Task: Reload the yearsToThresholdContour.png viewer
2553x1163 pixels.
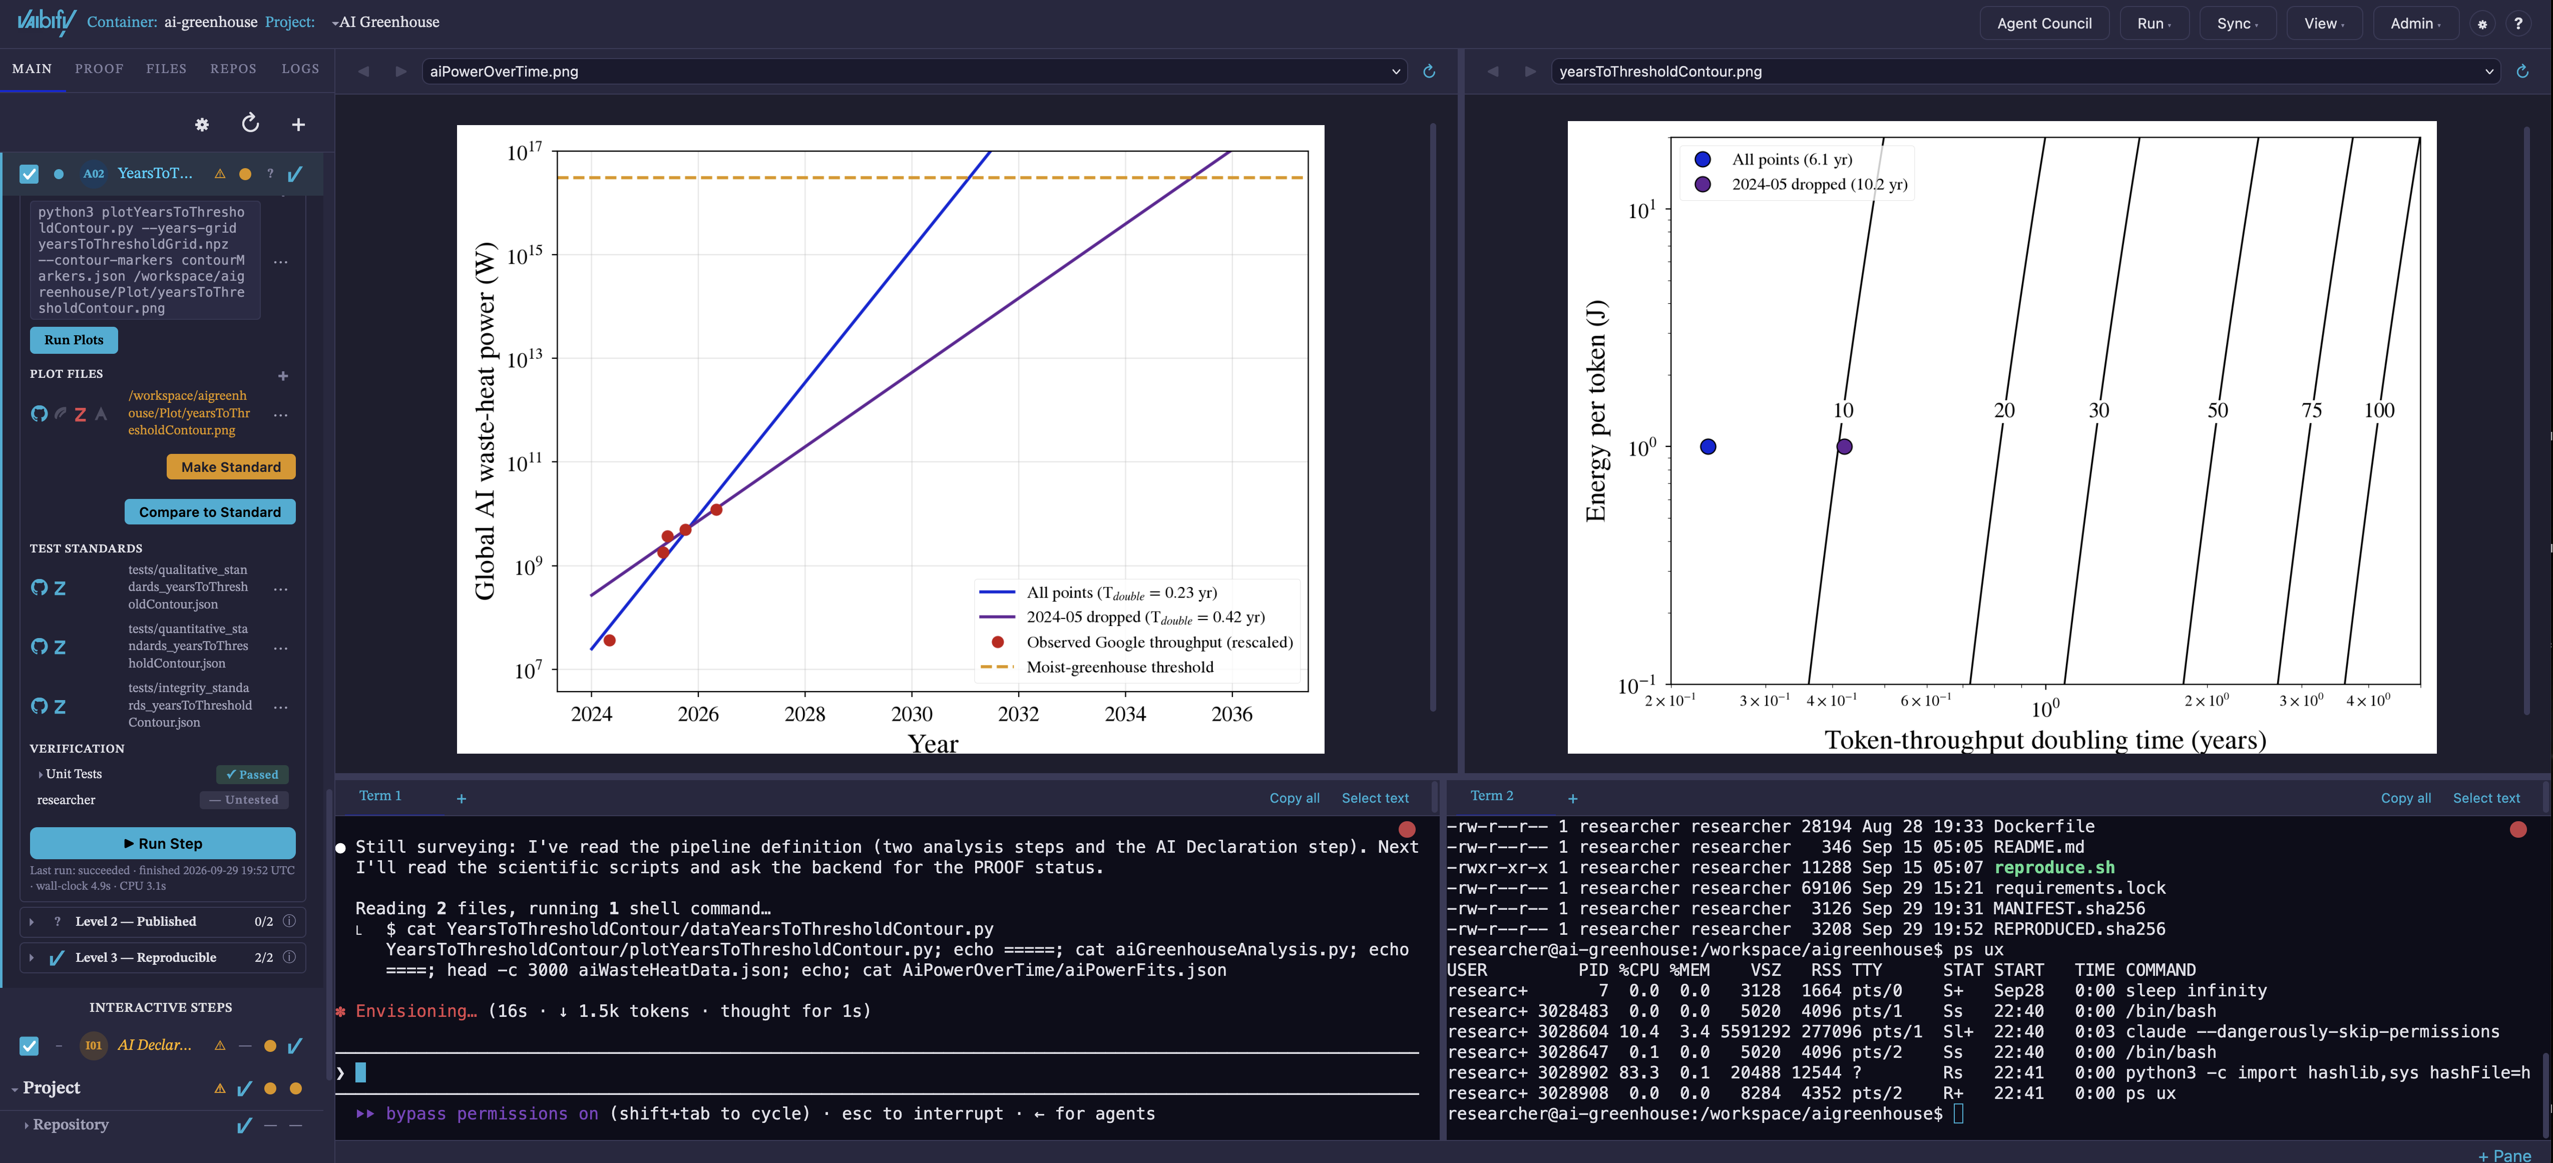Action: click(2522, 72)
